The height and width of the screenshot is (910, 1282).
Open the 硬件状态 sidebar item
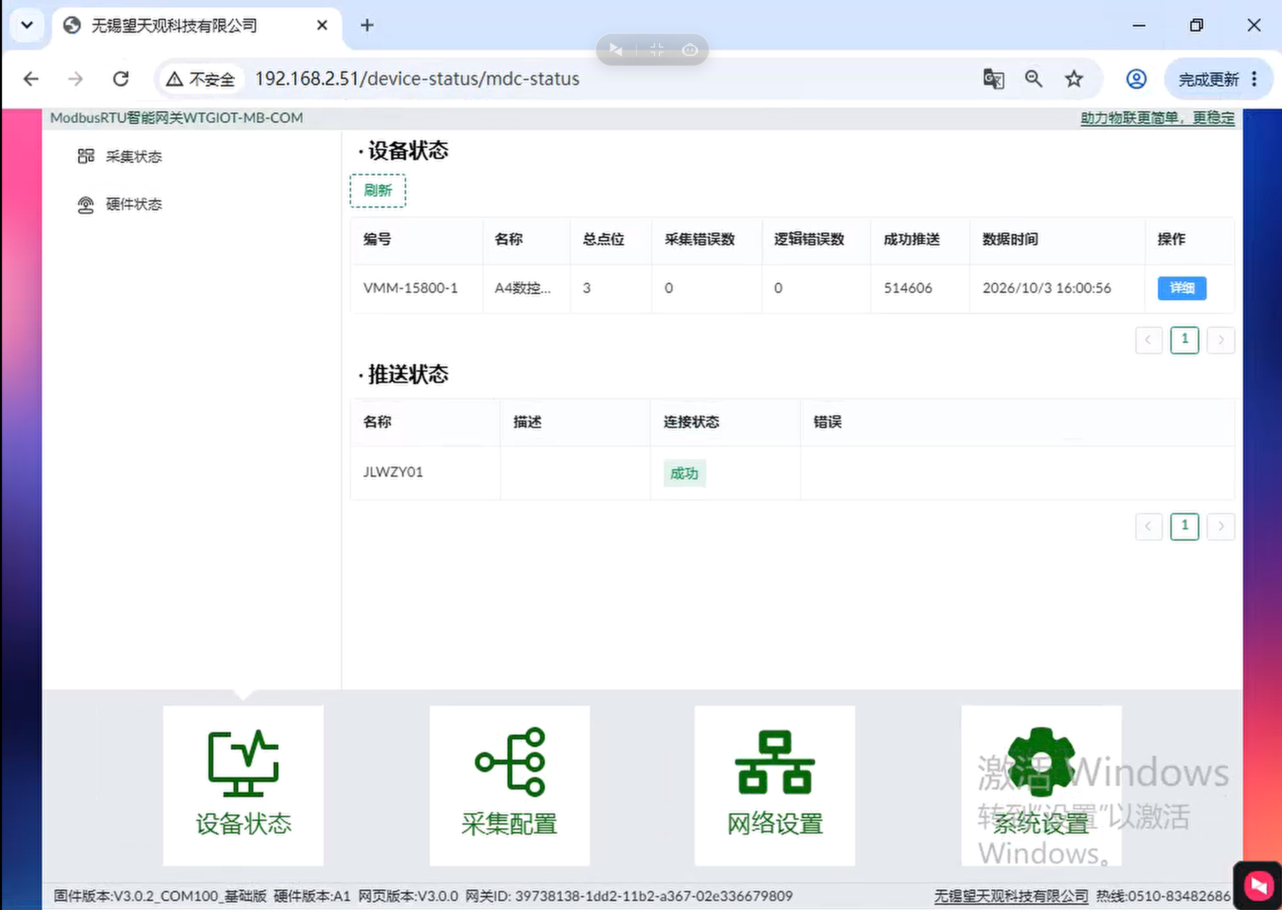pos(120,205)
